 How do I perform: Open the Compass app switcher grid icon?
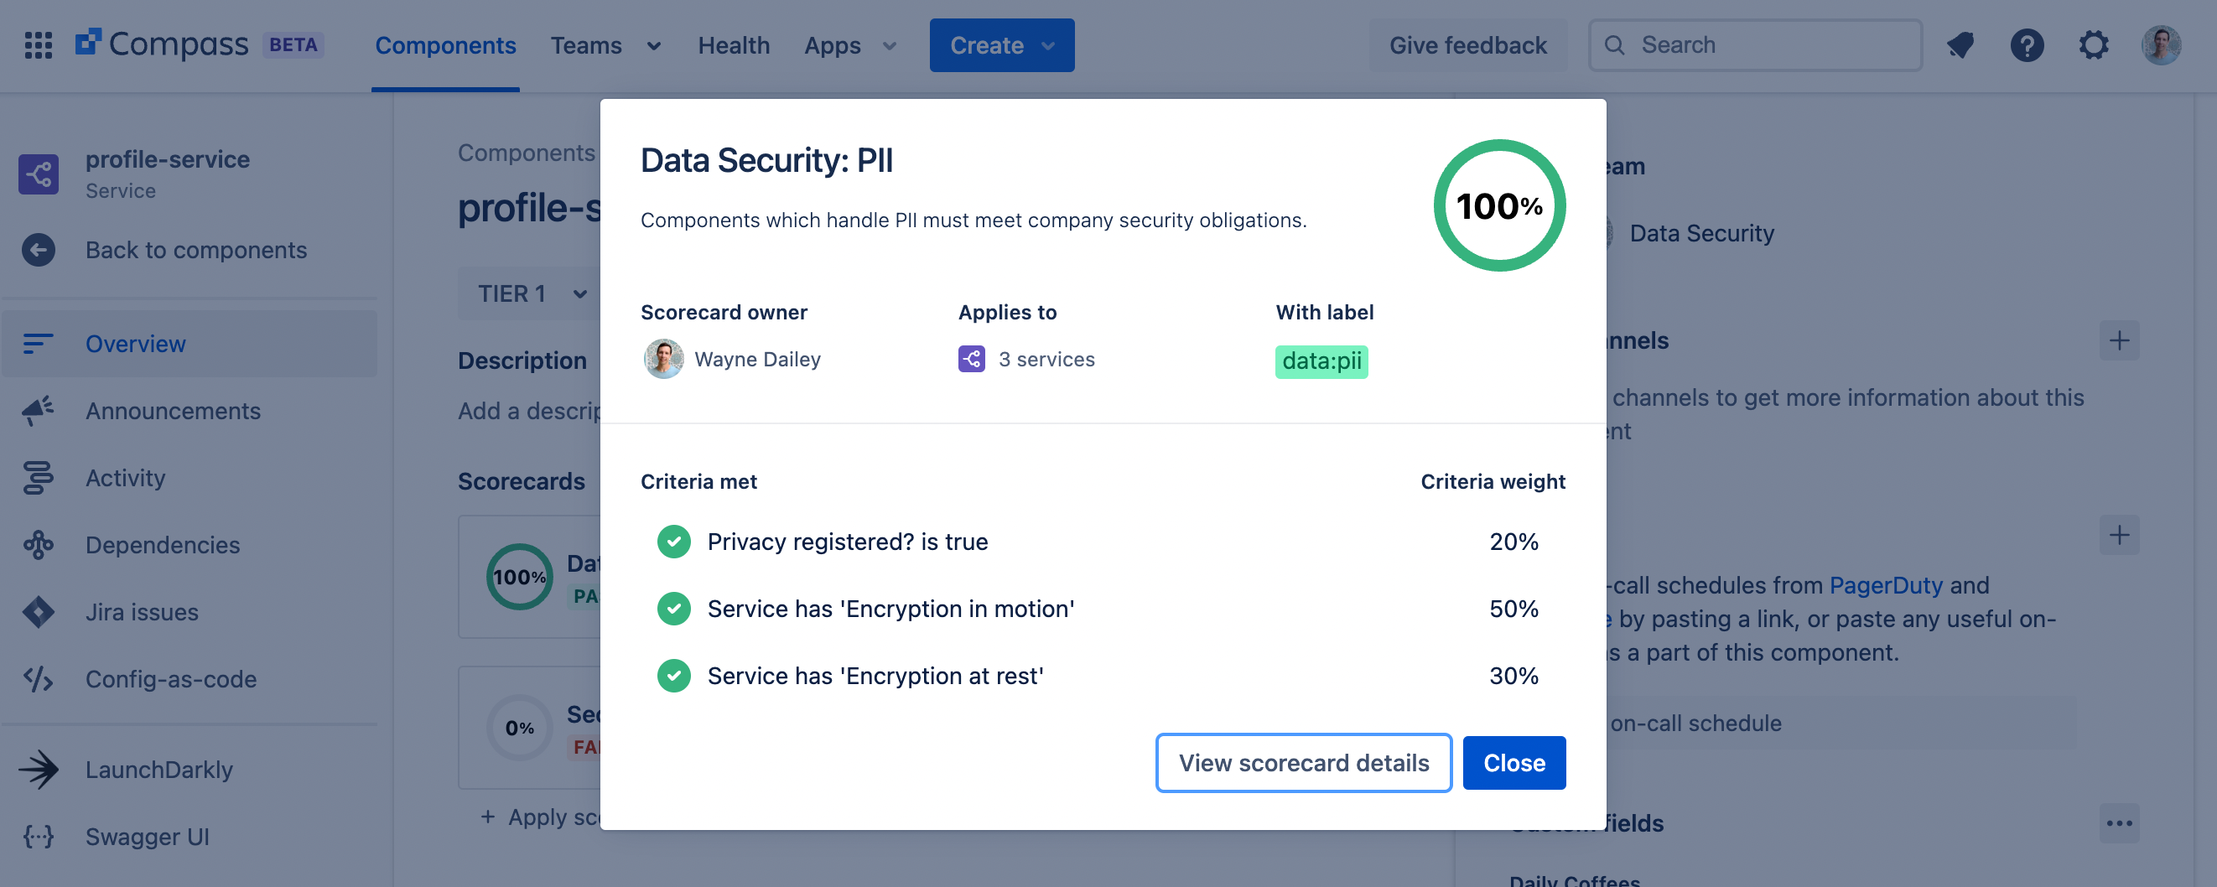pyautogui.click(x=38, y=44)
